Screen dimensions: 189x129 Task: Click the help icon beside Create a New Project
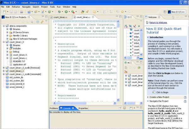point(185,97)
